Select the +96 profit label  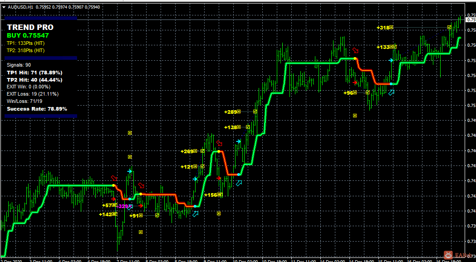(x=348, y=93)
